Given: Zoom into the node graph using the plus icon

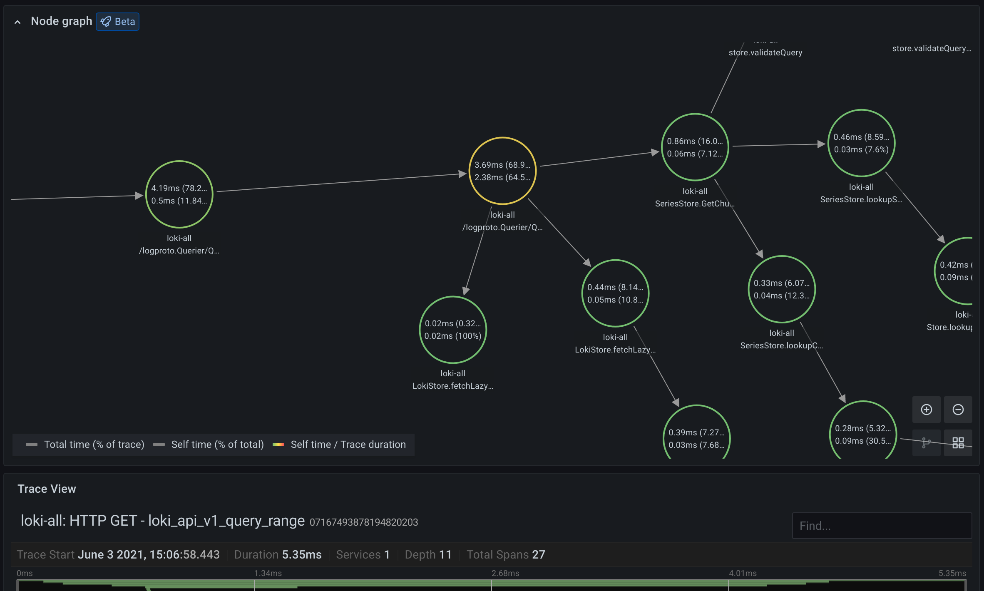Looking at the screenshot, I should pyautogui.click(x=927, y=410).
